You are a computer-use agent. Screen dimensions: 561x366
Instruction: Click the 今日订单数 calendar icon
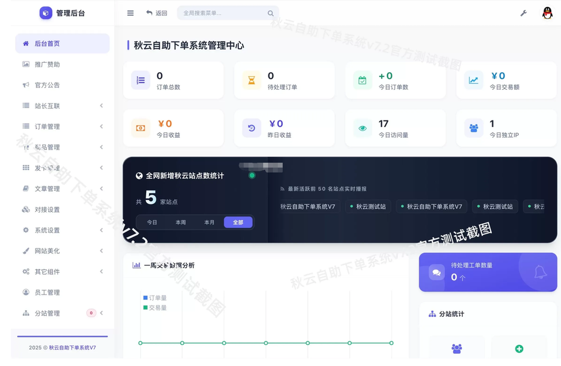click(x=363, y=80)
